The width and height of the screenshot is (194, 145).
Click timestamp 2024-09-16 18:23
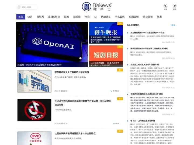tap(168, 58)
